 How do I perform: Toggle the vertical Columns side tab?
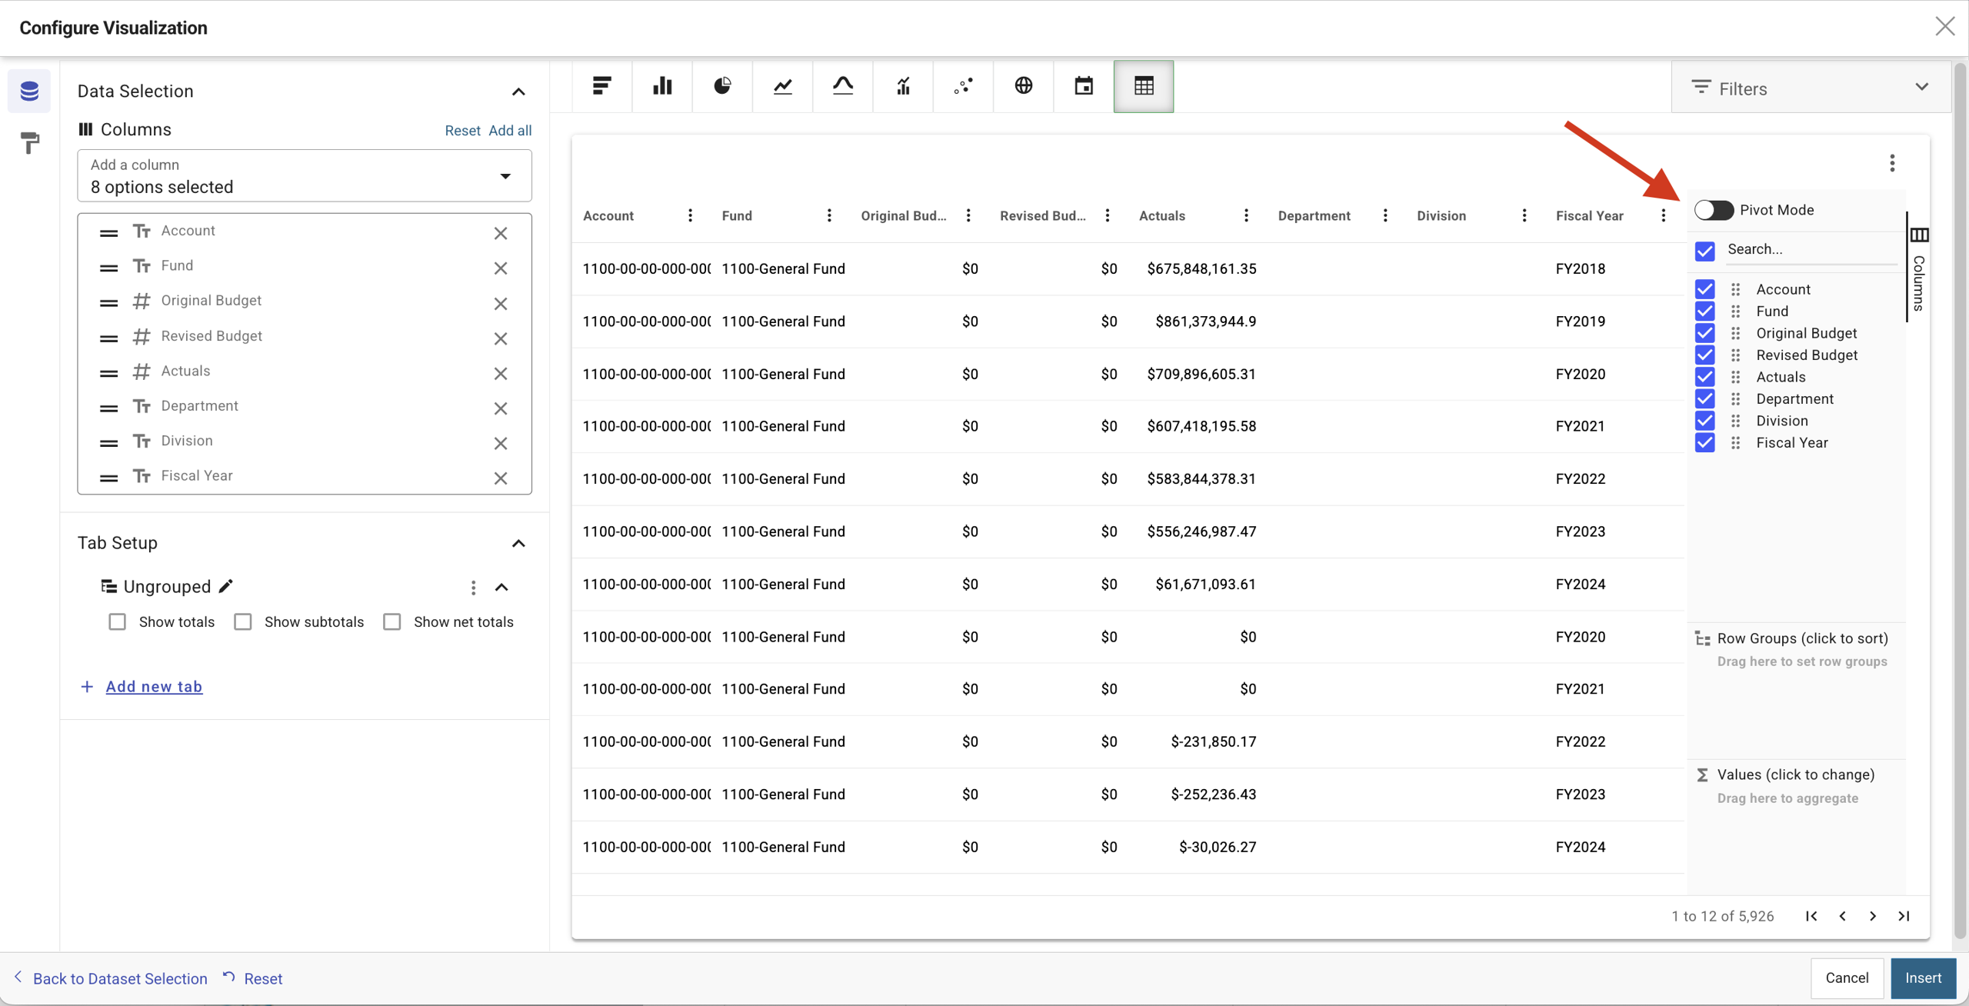click(x=1919, y=268)
